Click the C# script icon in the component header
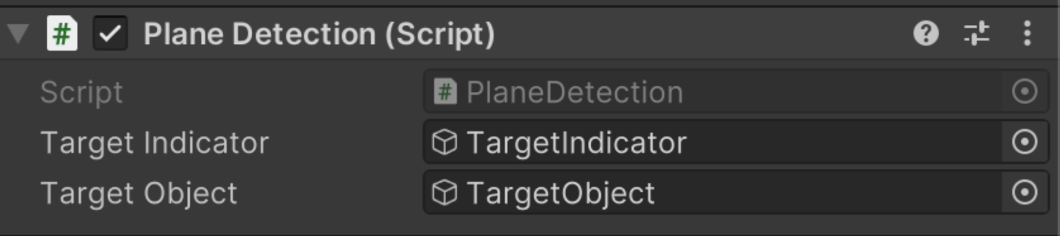 pyautogui.click(x=62, y=34)
